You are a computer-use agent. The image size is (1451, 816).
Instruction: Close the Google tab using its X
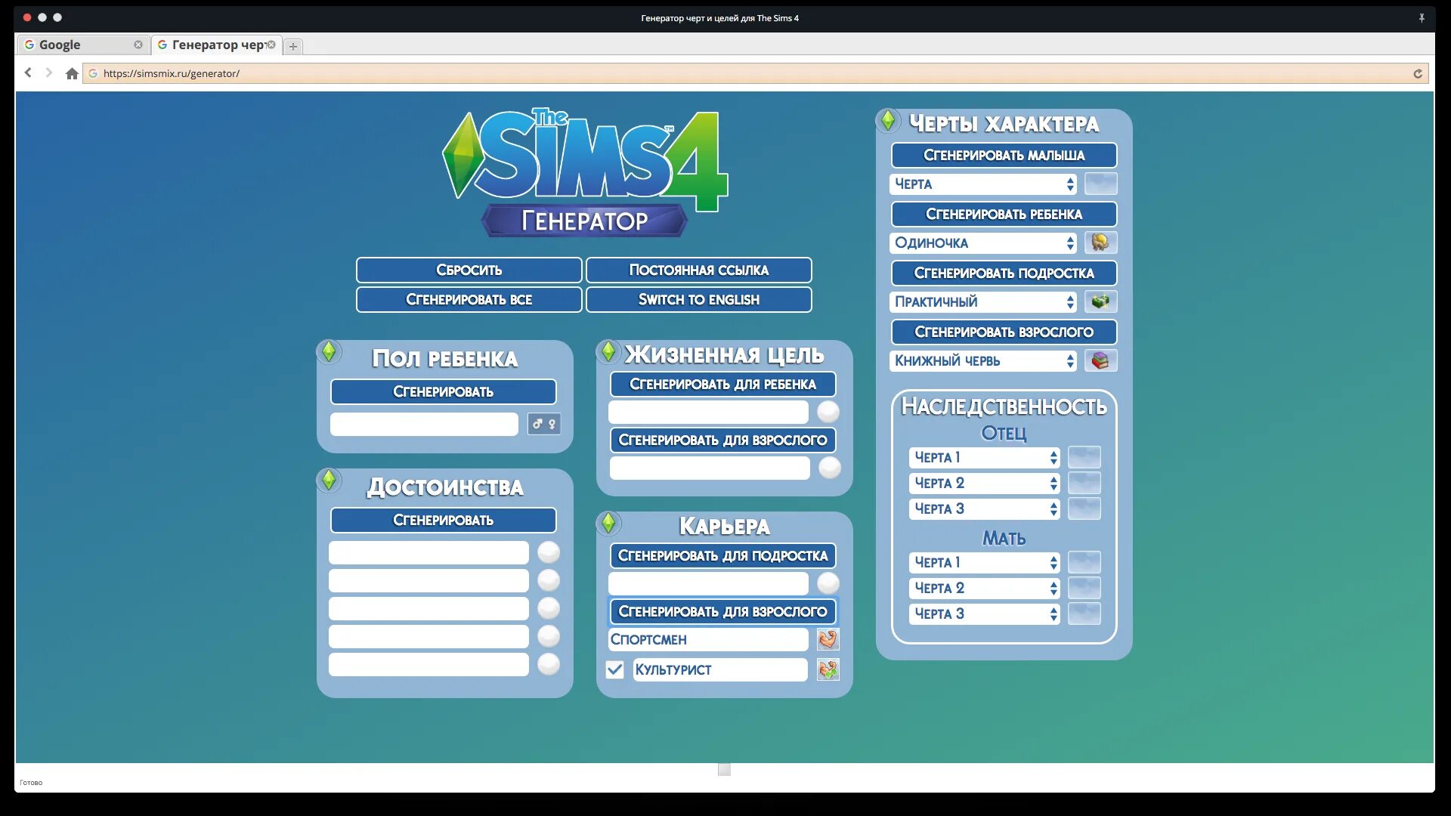(138, 45)
